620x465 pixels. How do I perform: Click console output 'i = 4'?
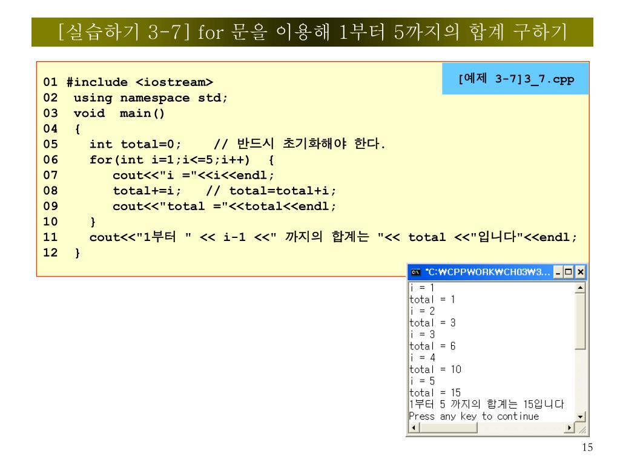pos(422,357)
